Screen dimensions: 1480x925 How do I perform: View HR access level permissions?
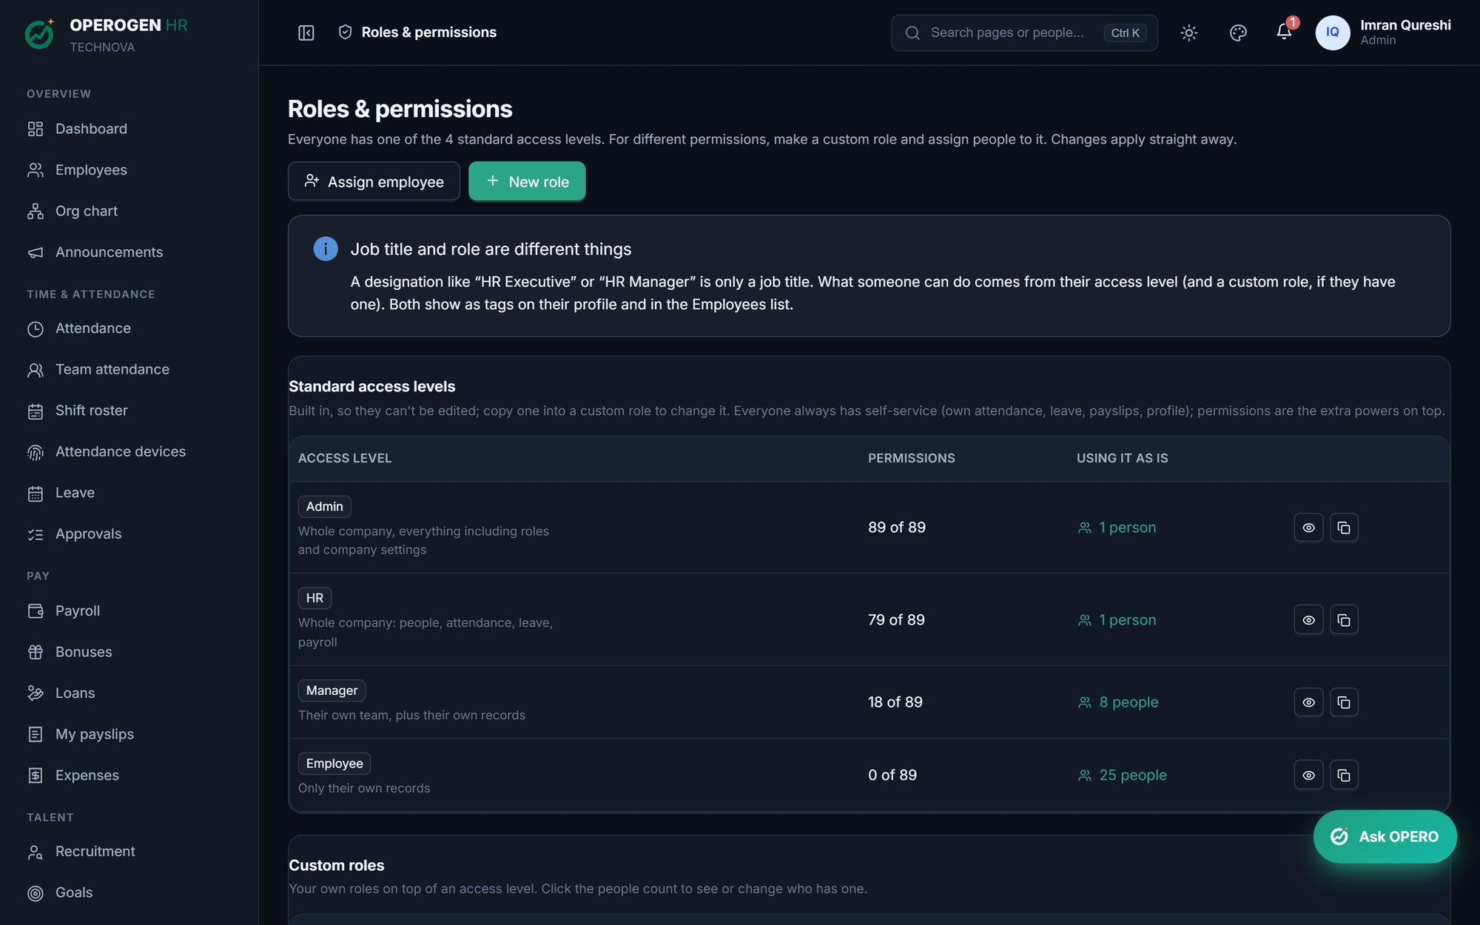point(1308,620)
